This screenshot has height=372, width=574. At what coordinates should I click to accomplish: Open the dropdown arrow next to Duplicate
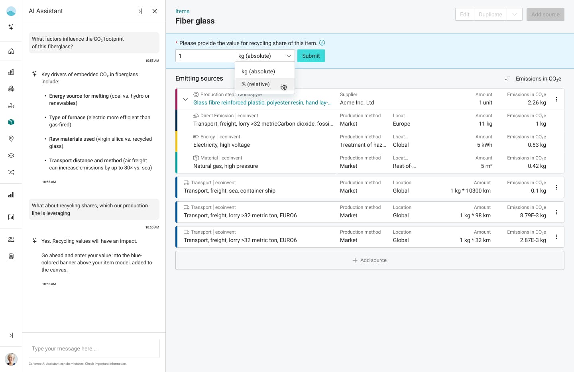515,14
